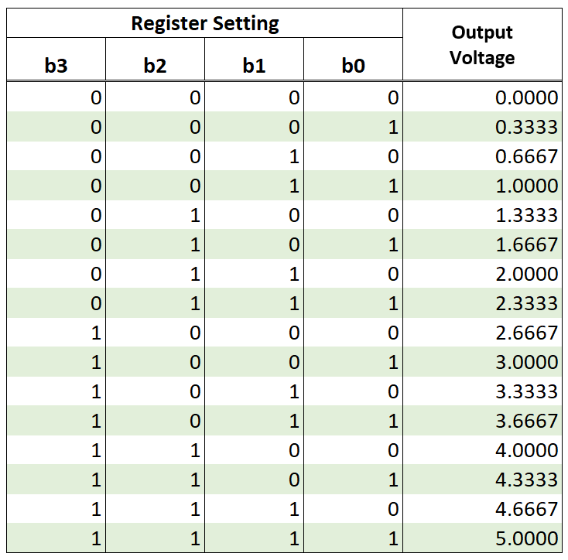Click the b3 column header
The height and width of the screenshot is (560, 568).
tap(56, 66)
